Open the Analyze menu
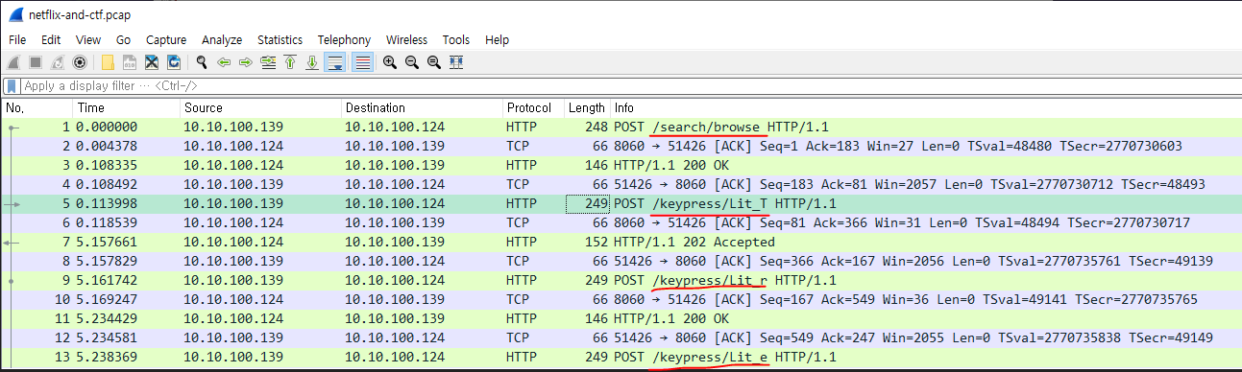 tap(222, 40)
